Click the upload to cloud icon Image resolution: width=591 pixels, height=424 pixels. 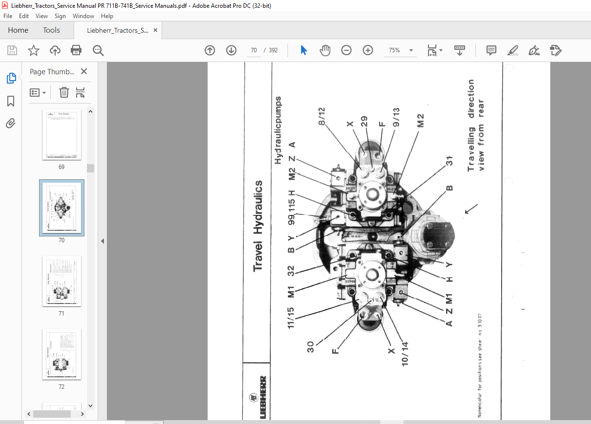55,50
